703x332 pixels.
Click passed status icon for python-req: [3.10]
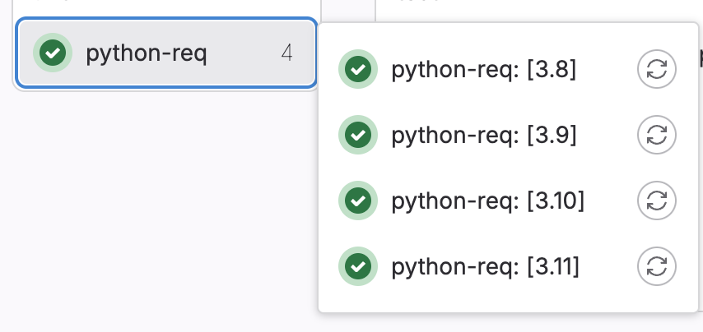(358, 201)
